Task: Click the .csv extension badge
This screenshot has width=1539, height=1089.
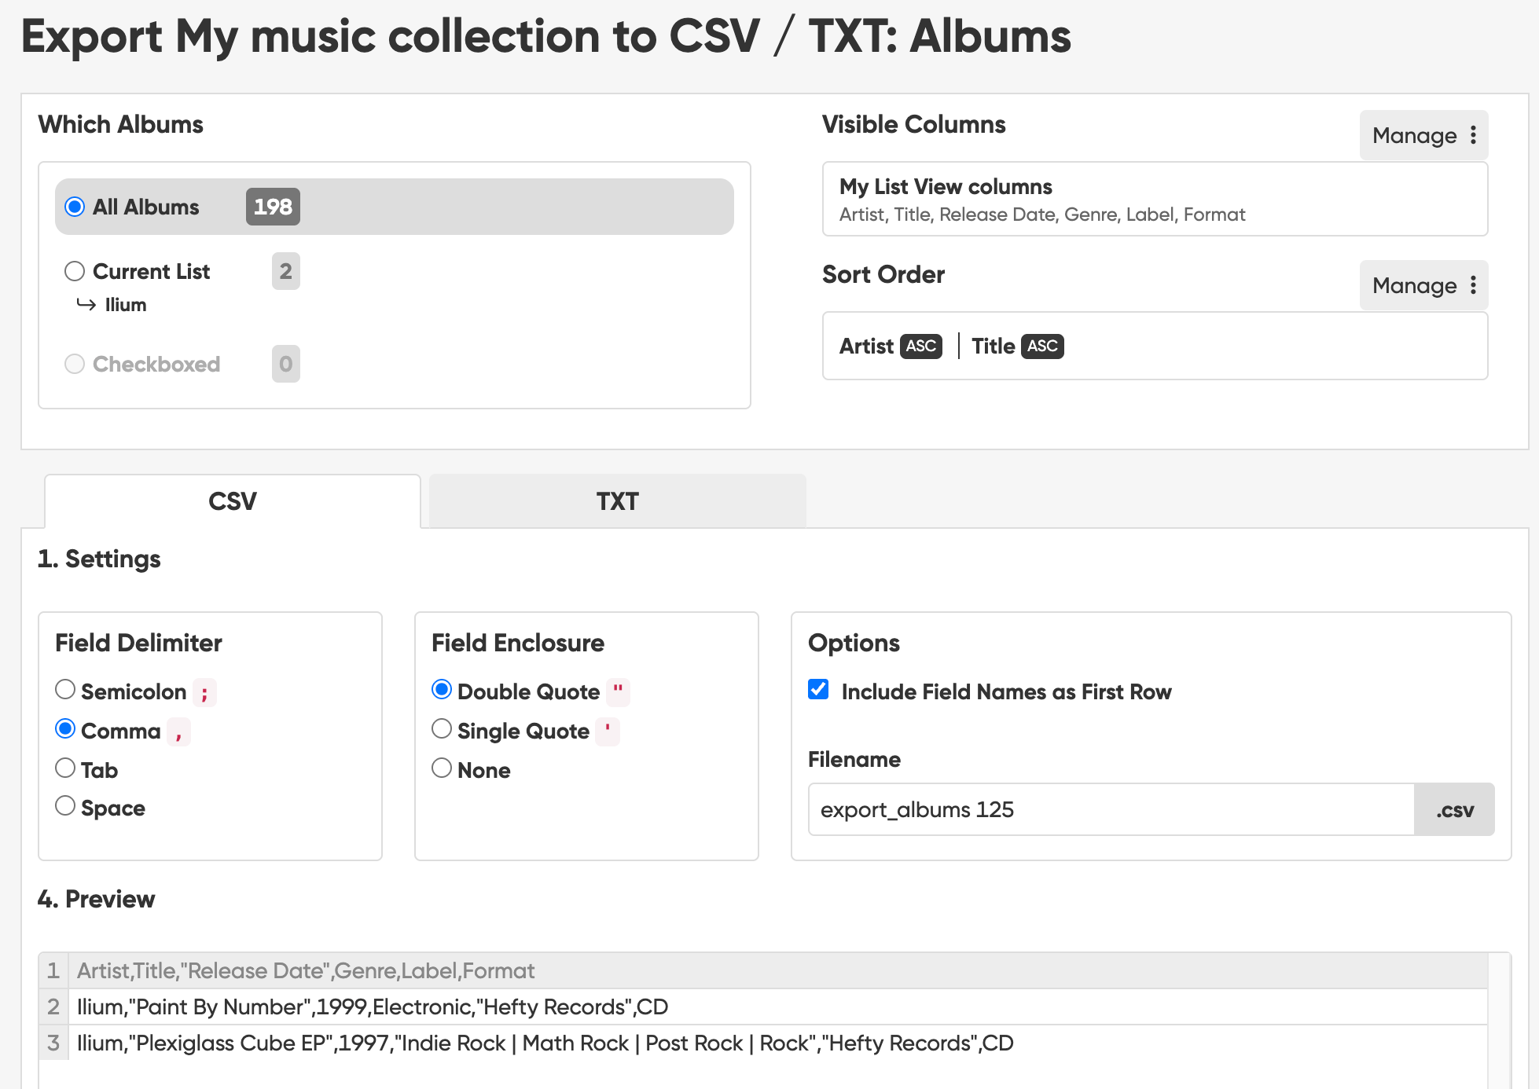Action: (x=1454, y=810)
